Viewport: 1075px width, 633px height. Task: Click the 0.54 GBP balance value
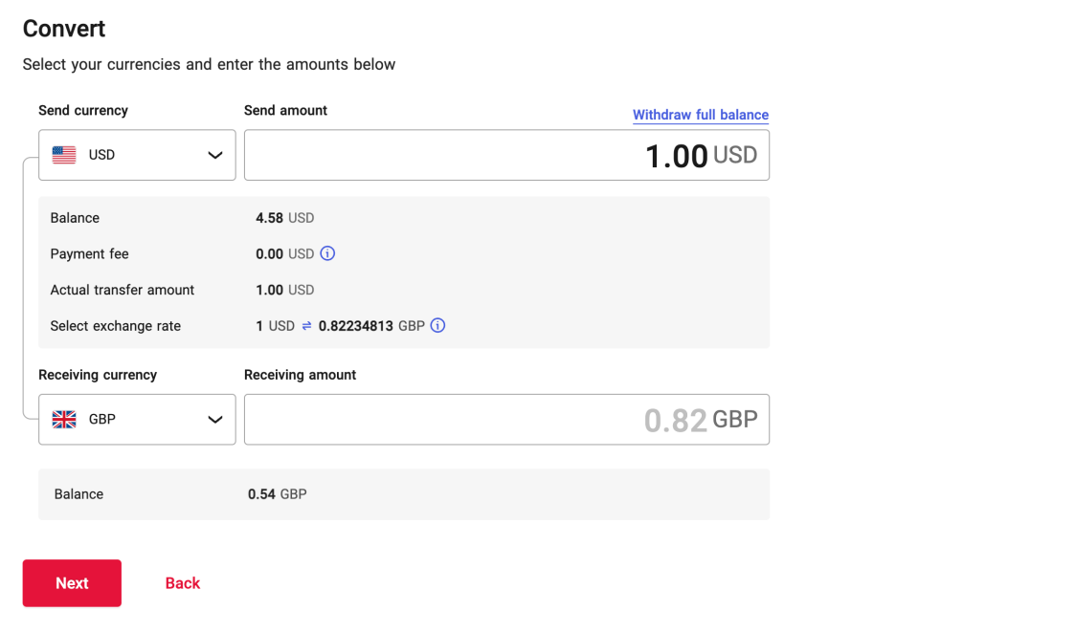(277, 494)
